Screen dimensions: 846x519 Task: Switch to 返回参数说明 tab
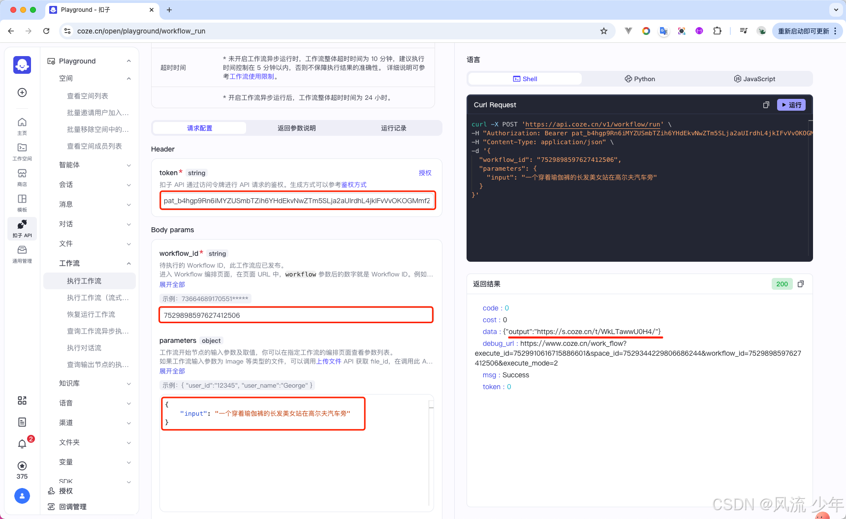click(x=297, y=128)
